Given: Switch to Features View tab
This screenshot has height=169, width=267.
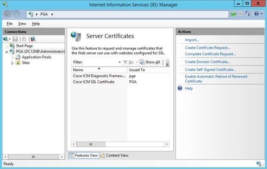Looking at the screenshot, I should coord(84,155).
